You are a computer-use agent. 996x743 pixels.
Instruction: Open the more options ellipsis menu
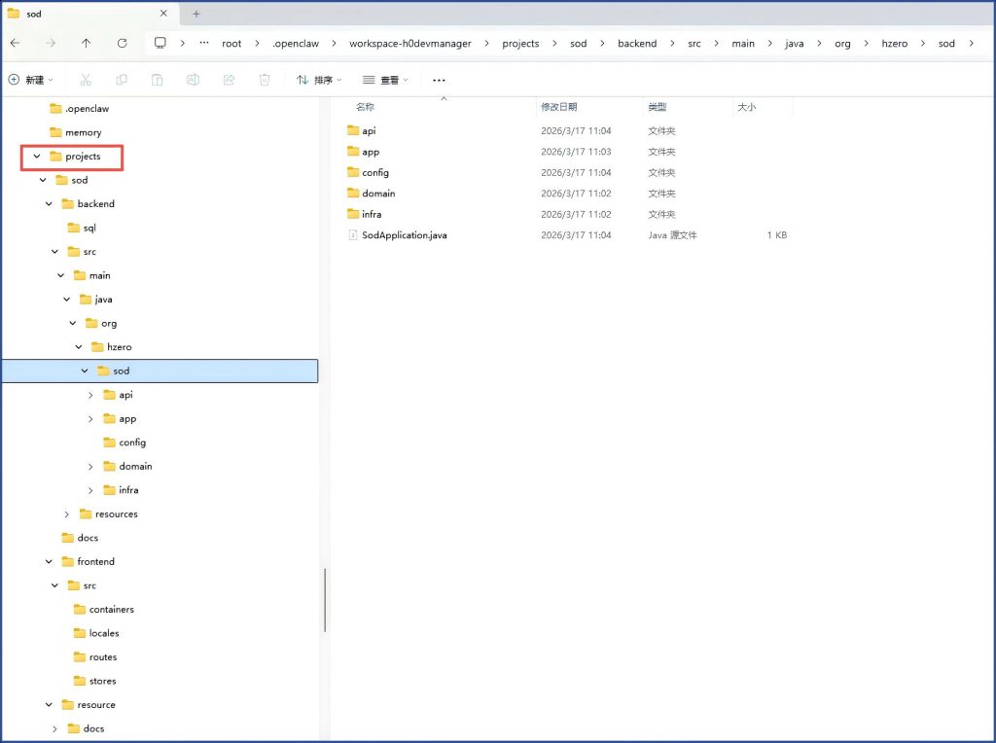[x=439, y=80]
